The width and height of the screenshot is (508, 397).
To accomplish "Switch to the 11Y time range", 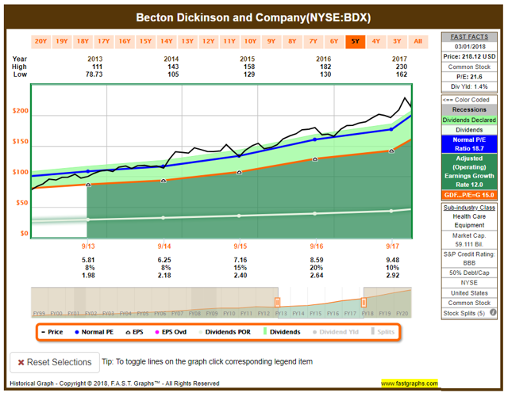I will [229, 42].
